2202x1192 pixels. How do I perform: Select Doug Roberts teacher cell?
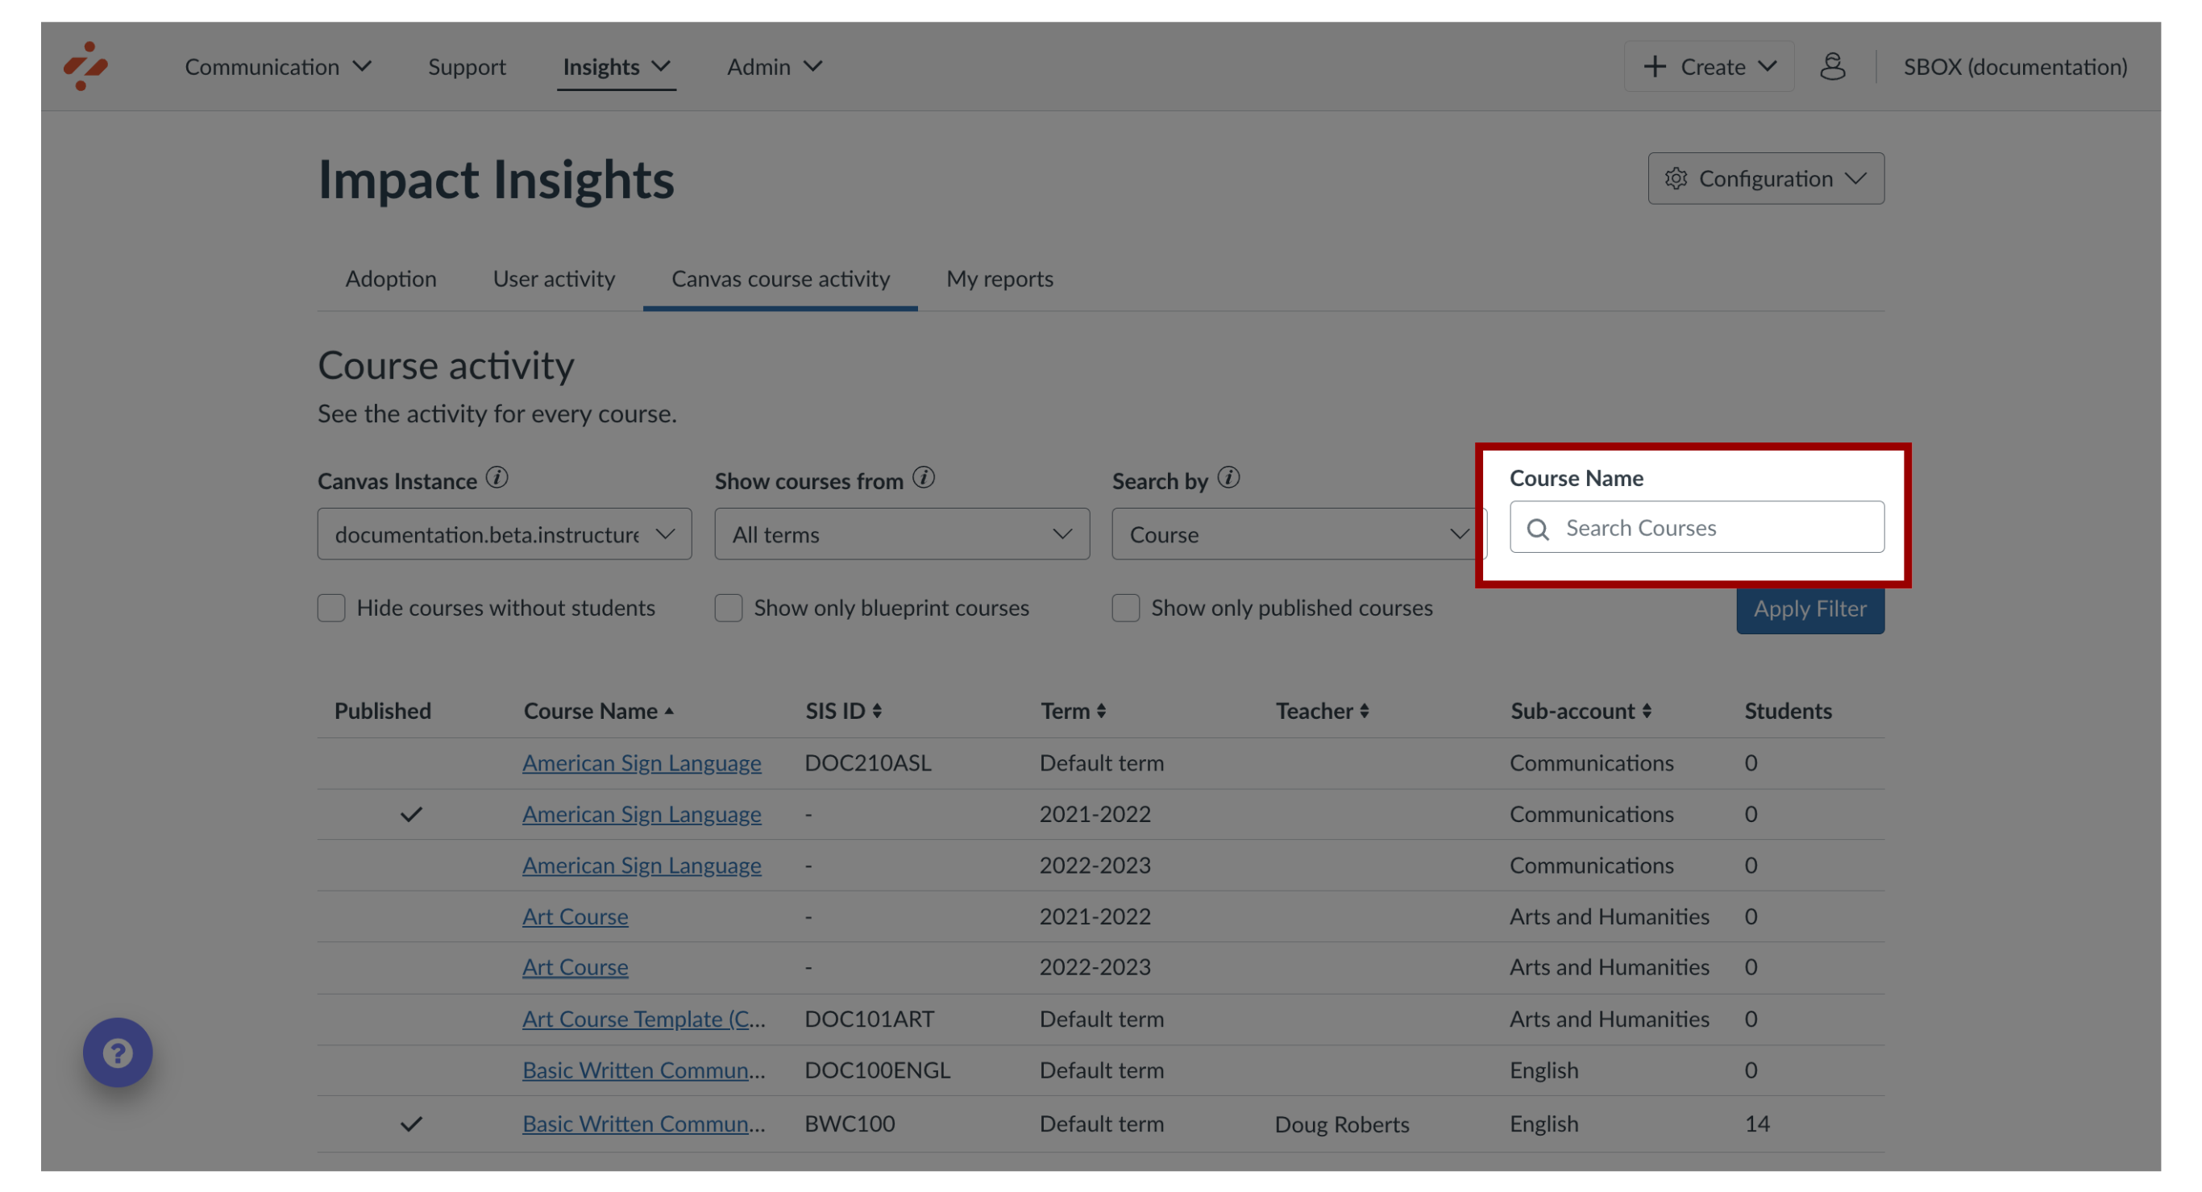point(1341,1124)
